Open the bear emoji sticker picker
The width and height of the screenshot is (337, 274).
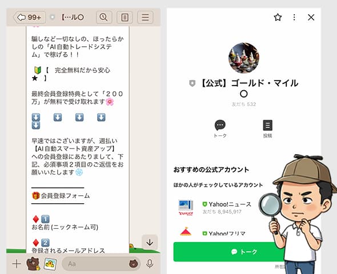click(133, 264)
